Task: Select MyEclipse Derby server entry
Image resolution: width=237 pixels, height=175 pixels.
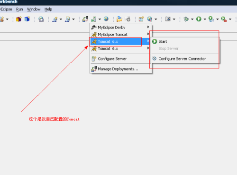Action: pyautogui.click(x=121, y=27)
